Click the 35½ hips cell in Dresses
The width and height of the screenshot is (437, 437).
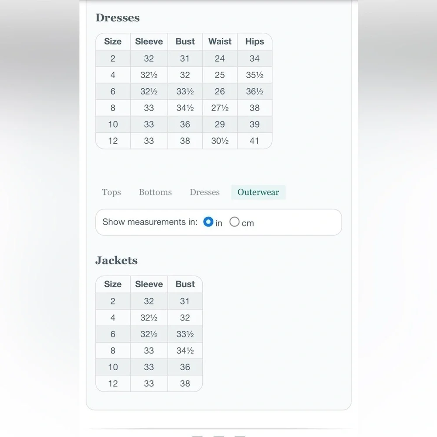(x=254, y=75)
